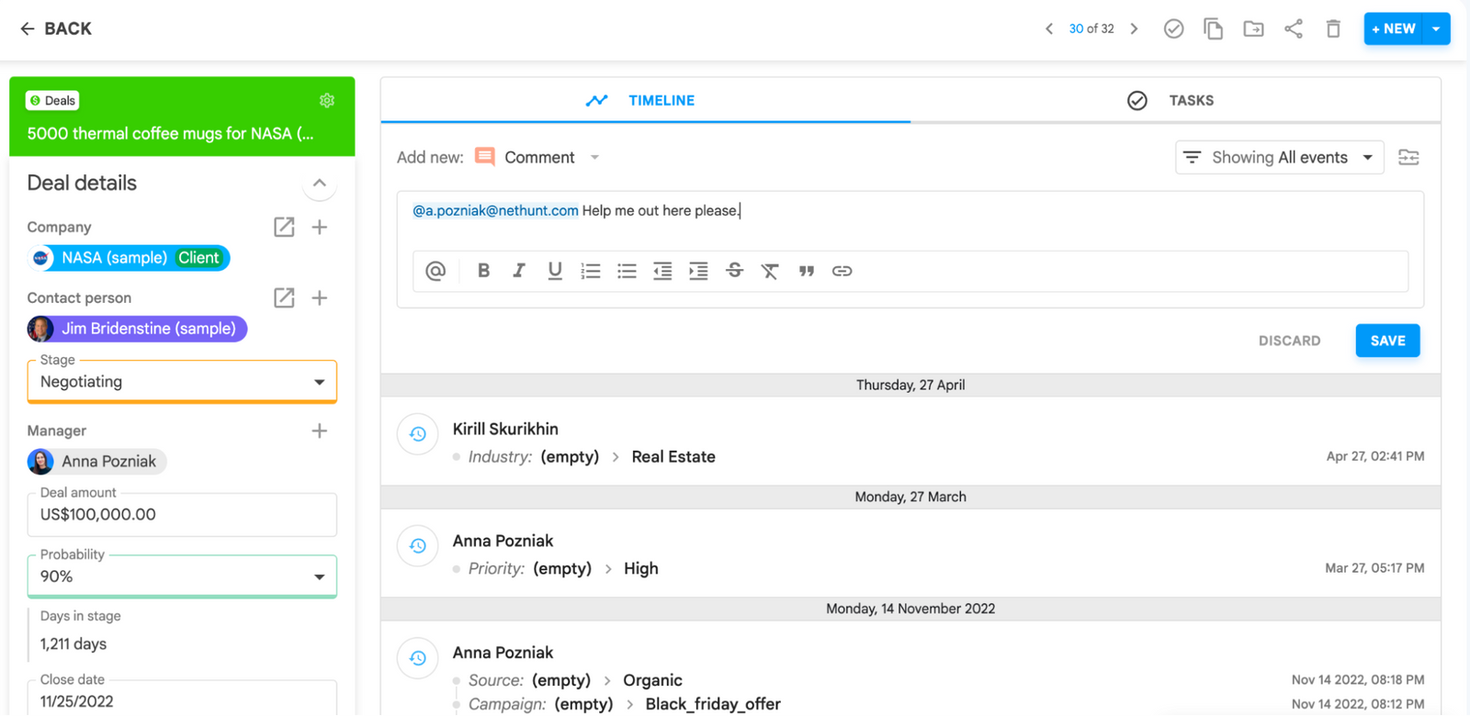The height and width of the screenshot is (716, 1470).
Task: Delete this record with trash icon
Action: tap(1333, 28)
